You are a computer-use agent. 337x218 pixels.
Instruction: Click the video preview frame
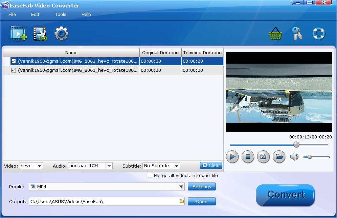coord(279,92)
